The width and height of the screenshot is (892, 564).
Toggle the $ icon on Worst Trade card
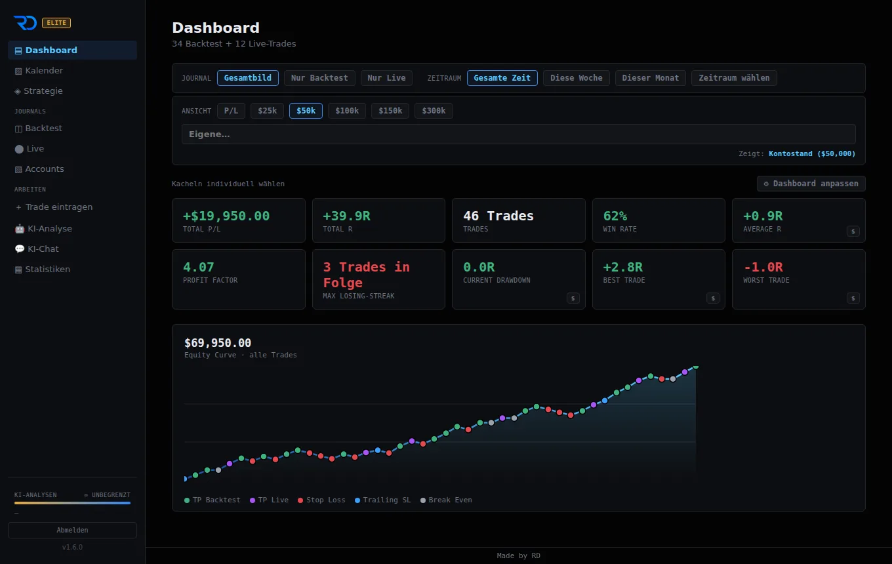(853, 298)
